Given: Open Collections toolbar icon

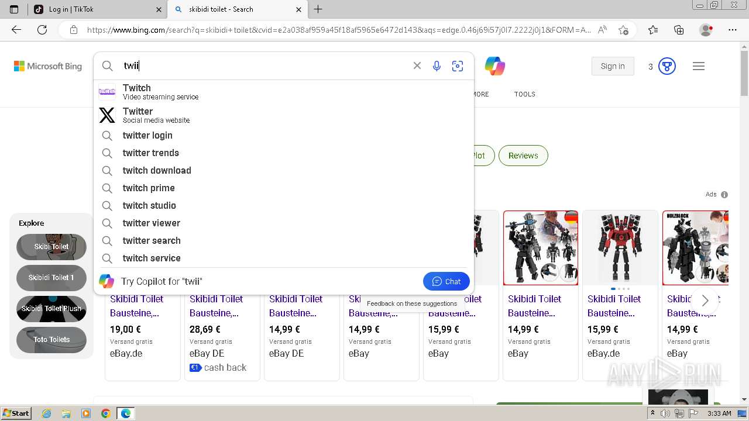Looking at the screenshot, I should click(679, 30).
